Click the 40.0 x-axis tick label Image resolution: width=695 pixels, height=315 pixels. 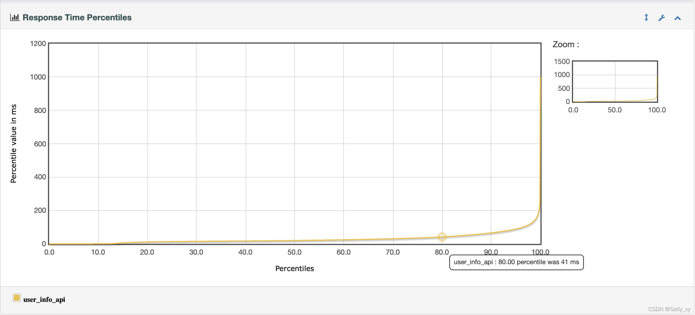click(x=245, y=252)
